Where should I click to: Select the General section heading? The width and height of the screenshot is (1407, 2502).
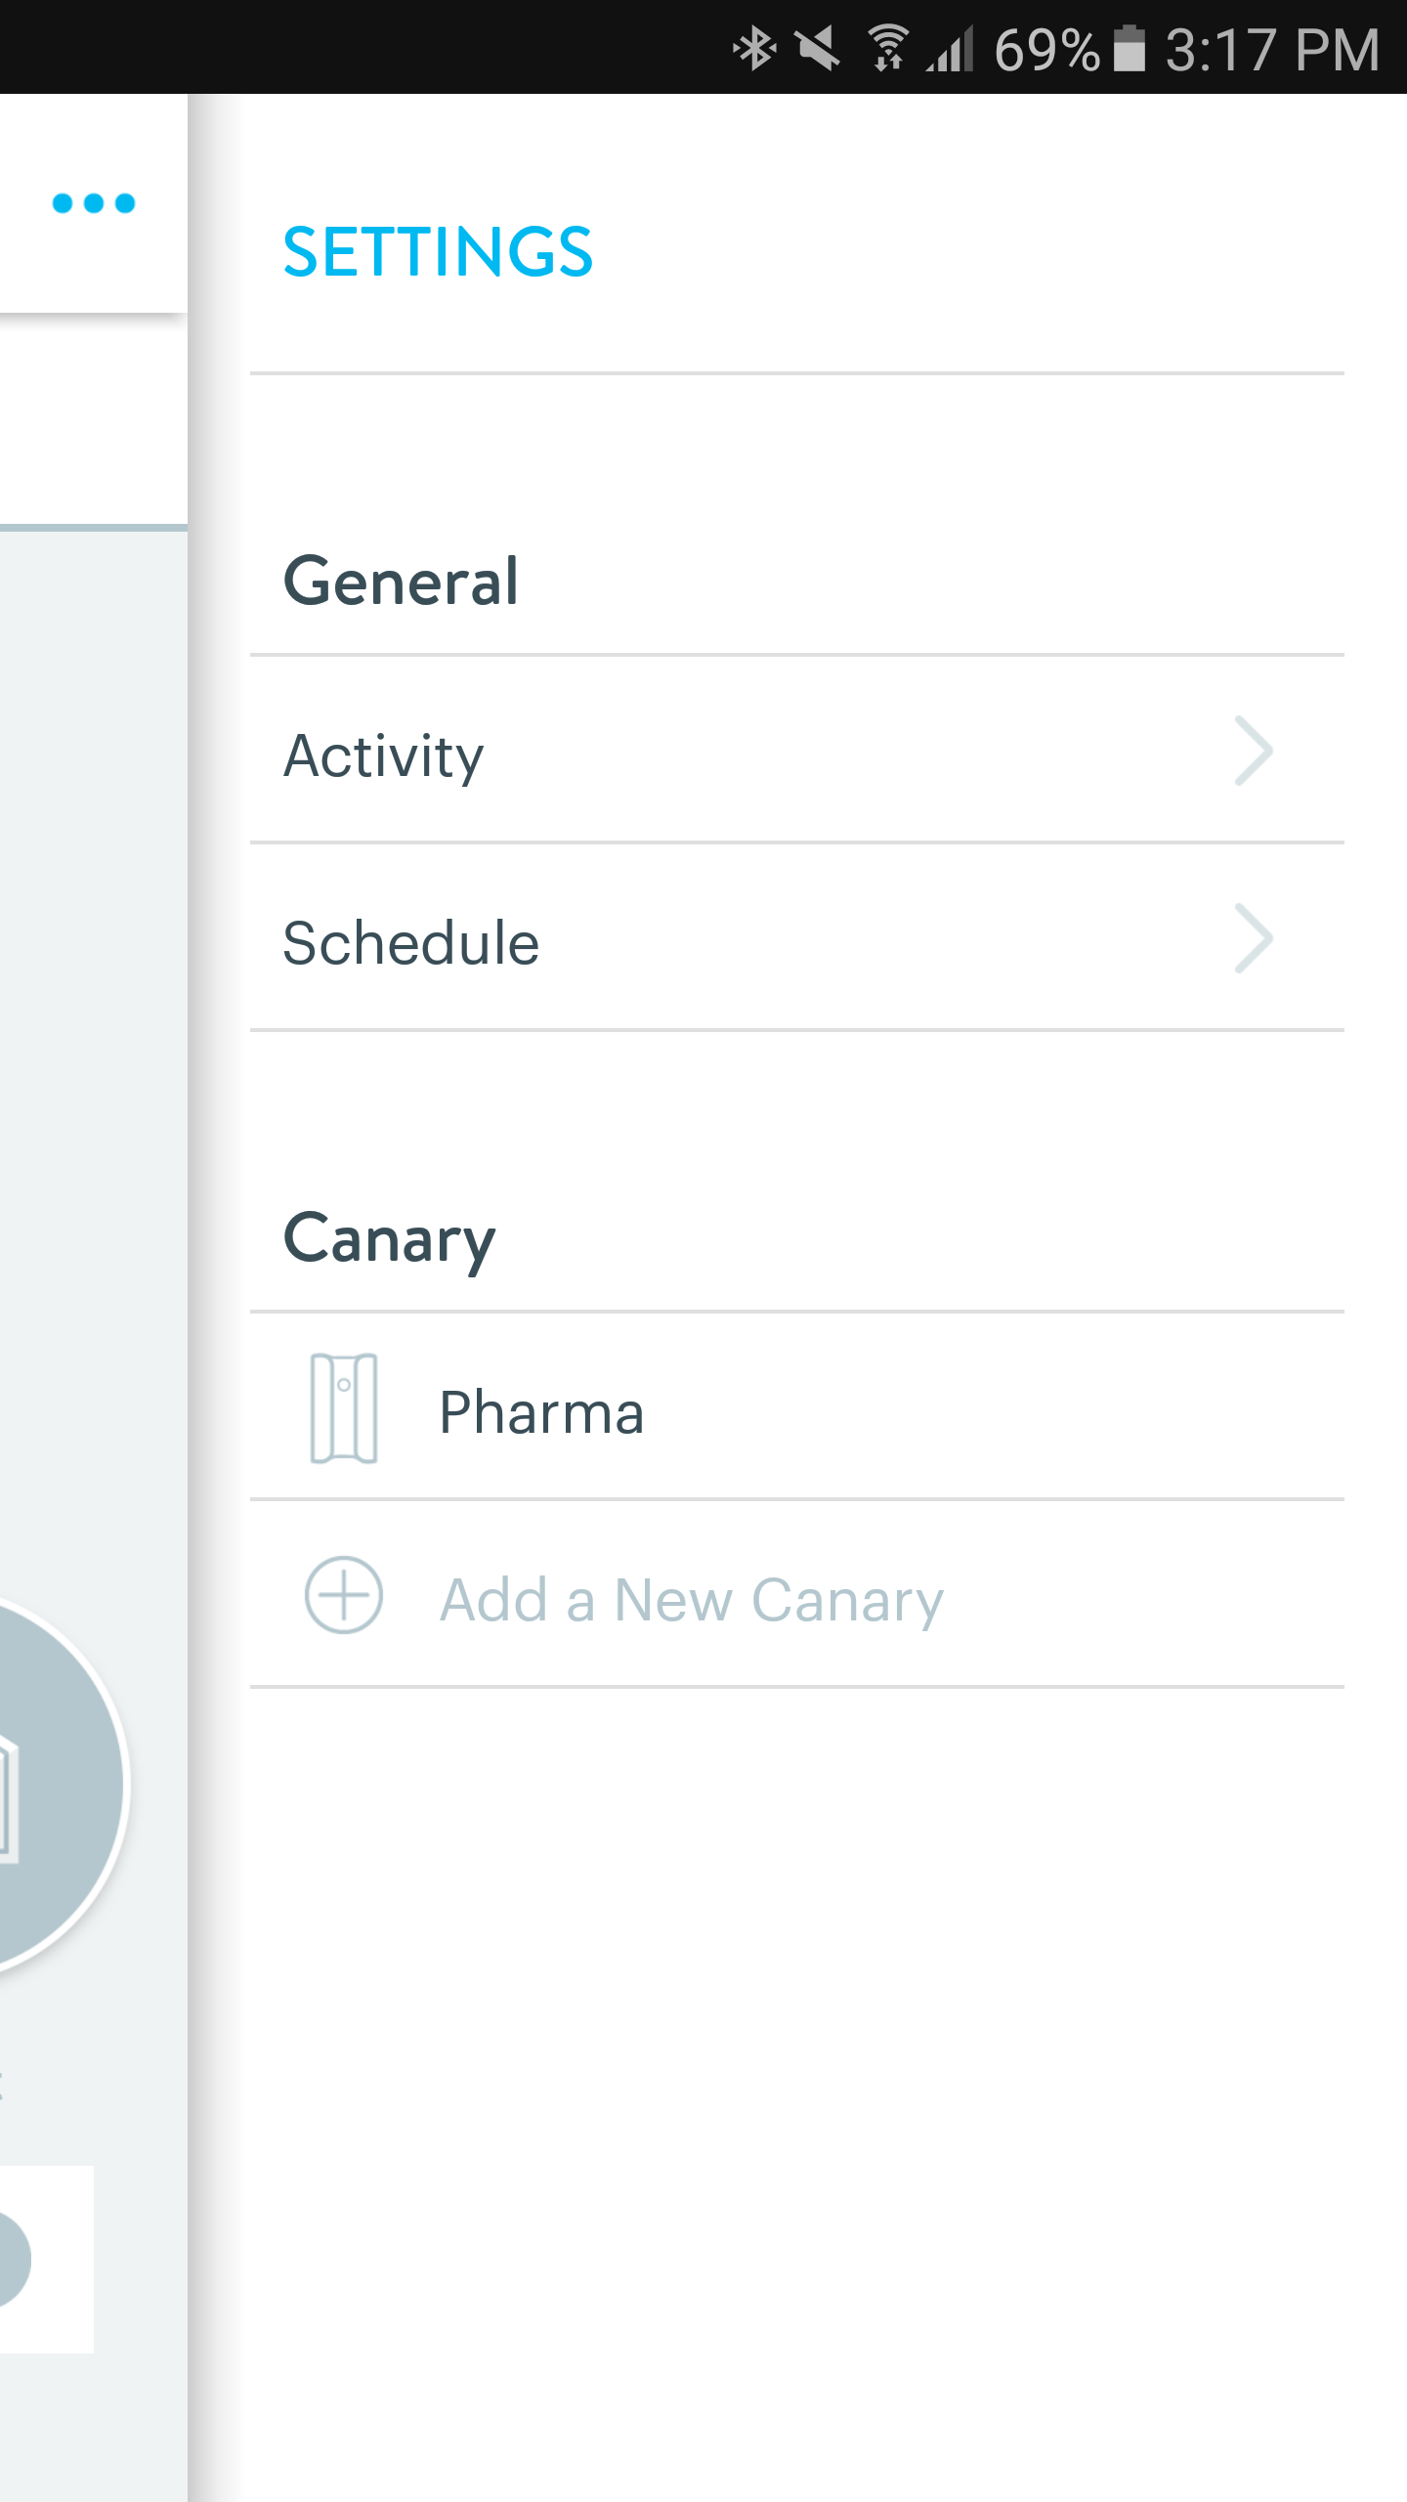[x=402, y=579]
